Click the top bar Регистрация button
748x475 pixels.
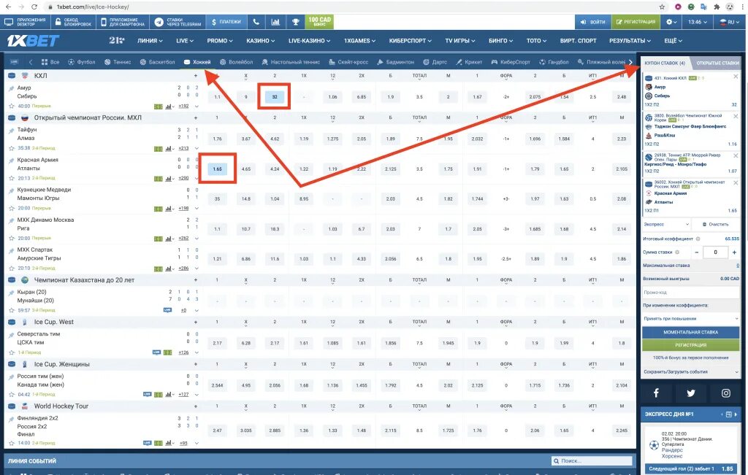point(636,22)
